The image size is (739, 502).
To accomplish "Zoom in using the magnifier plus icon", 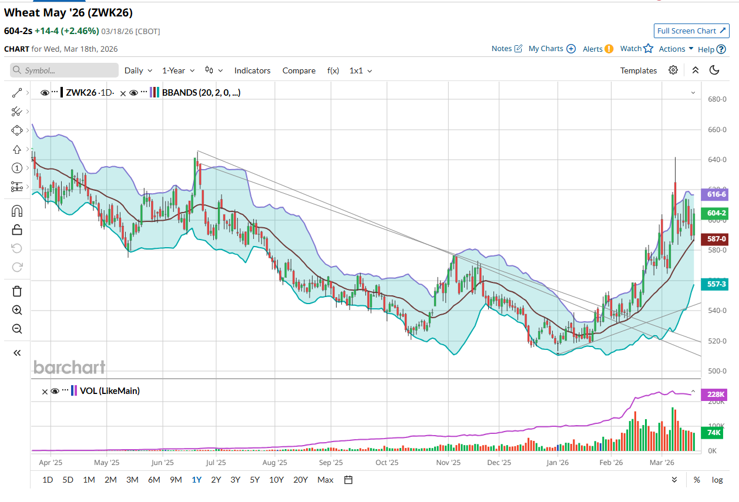I will [x=16, y=310].
